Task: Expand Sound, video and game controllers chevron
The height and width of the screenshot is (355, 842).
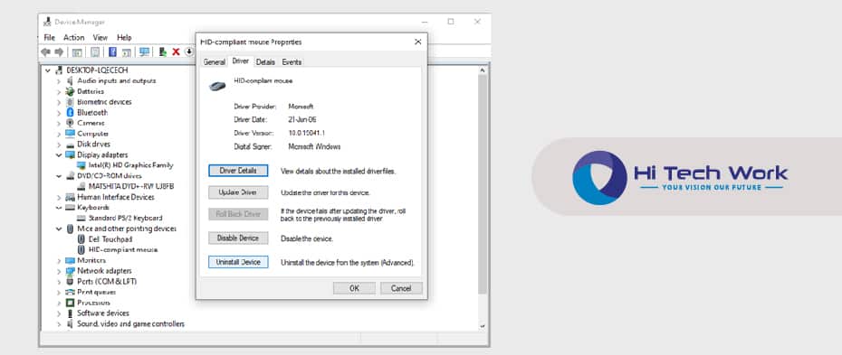Action: click(59, 324)
